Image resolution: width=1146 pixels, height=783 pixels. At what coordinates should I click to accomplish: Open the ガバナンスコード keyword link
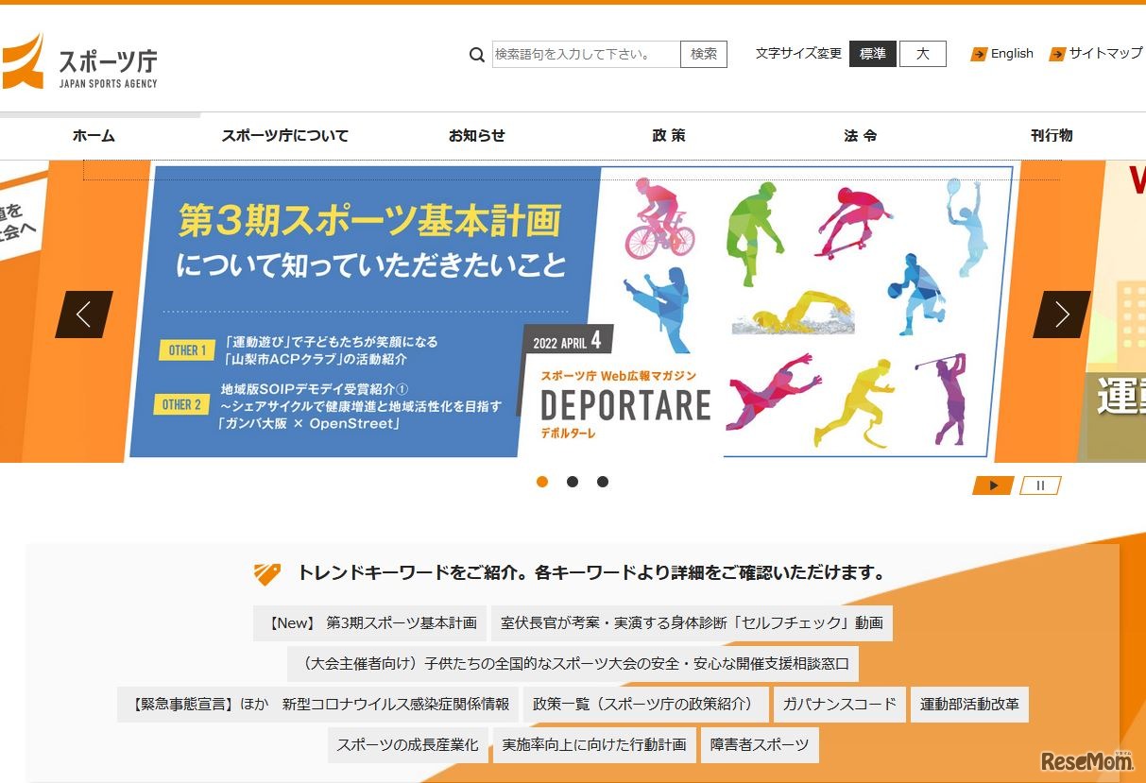pos(839,704)
